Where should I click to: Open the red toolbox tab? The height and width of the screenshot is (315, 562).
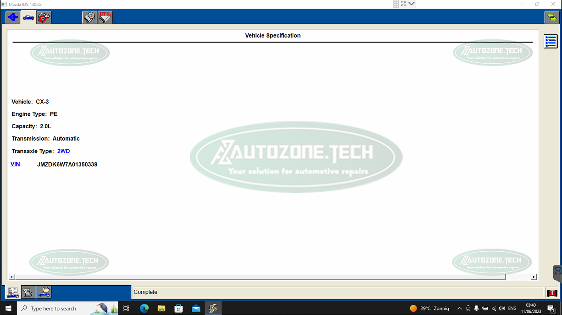(44, 17)
